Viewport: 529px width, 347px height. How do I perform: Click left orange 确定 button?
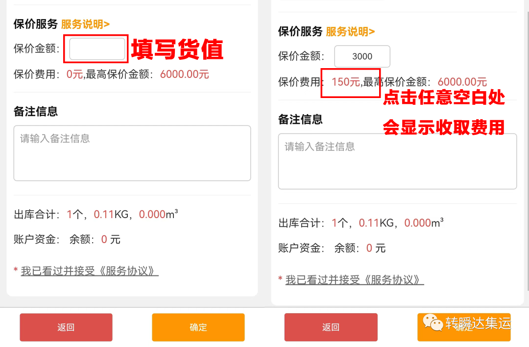click(x=198, y=327)
